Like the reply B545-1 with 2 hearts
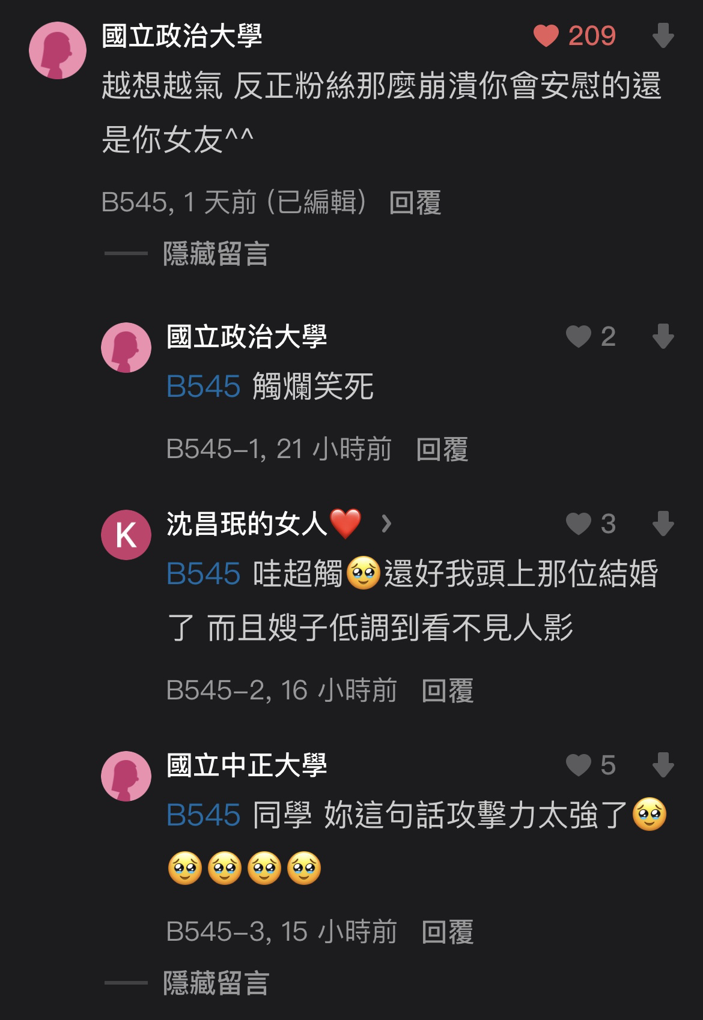 [x=578, y=336]
